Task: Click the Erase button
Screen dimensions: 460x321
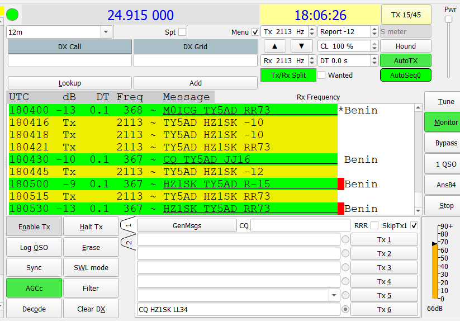Action: (91, 247)
